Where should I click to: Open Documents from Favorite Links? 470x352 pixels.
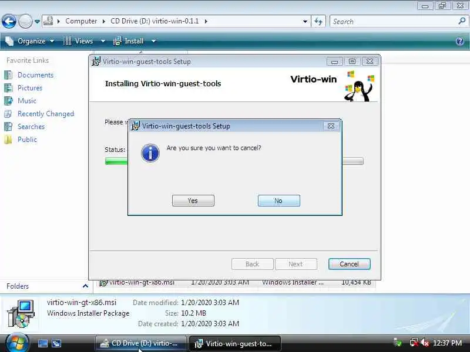pyautogui.click(x=35, y=75)
